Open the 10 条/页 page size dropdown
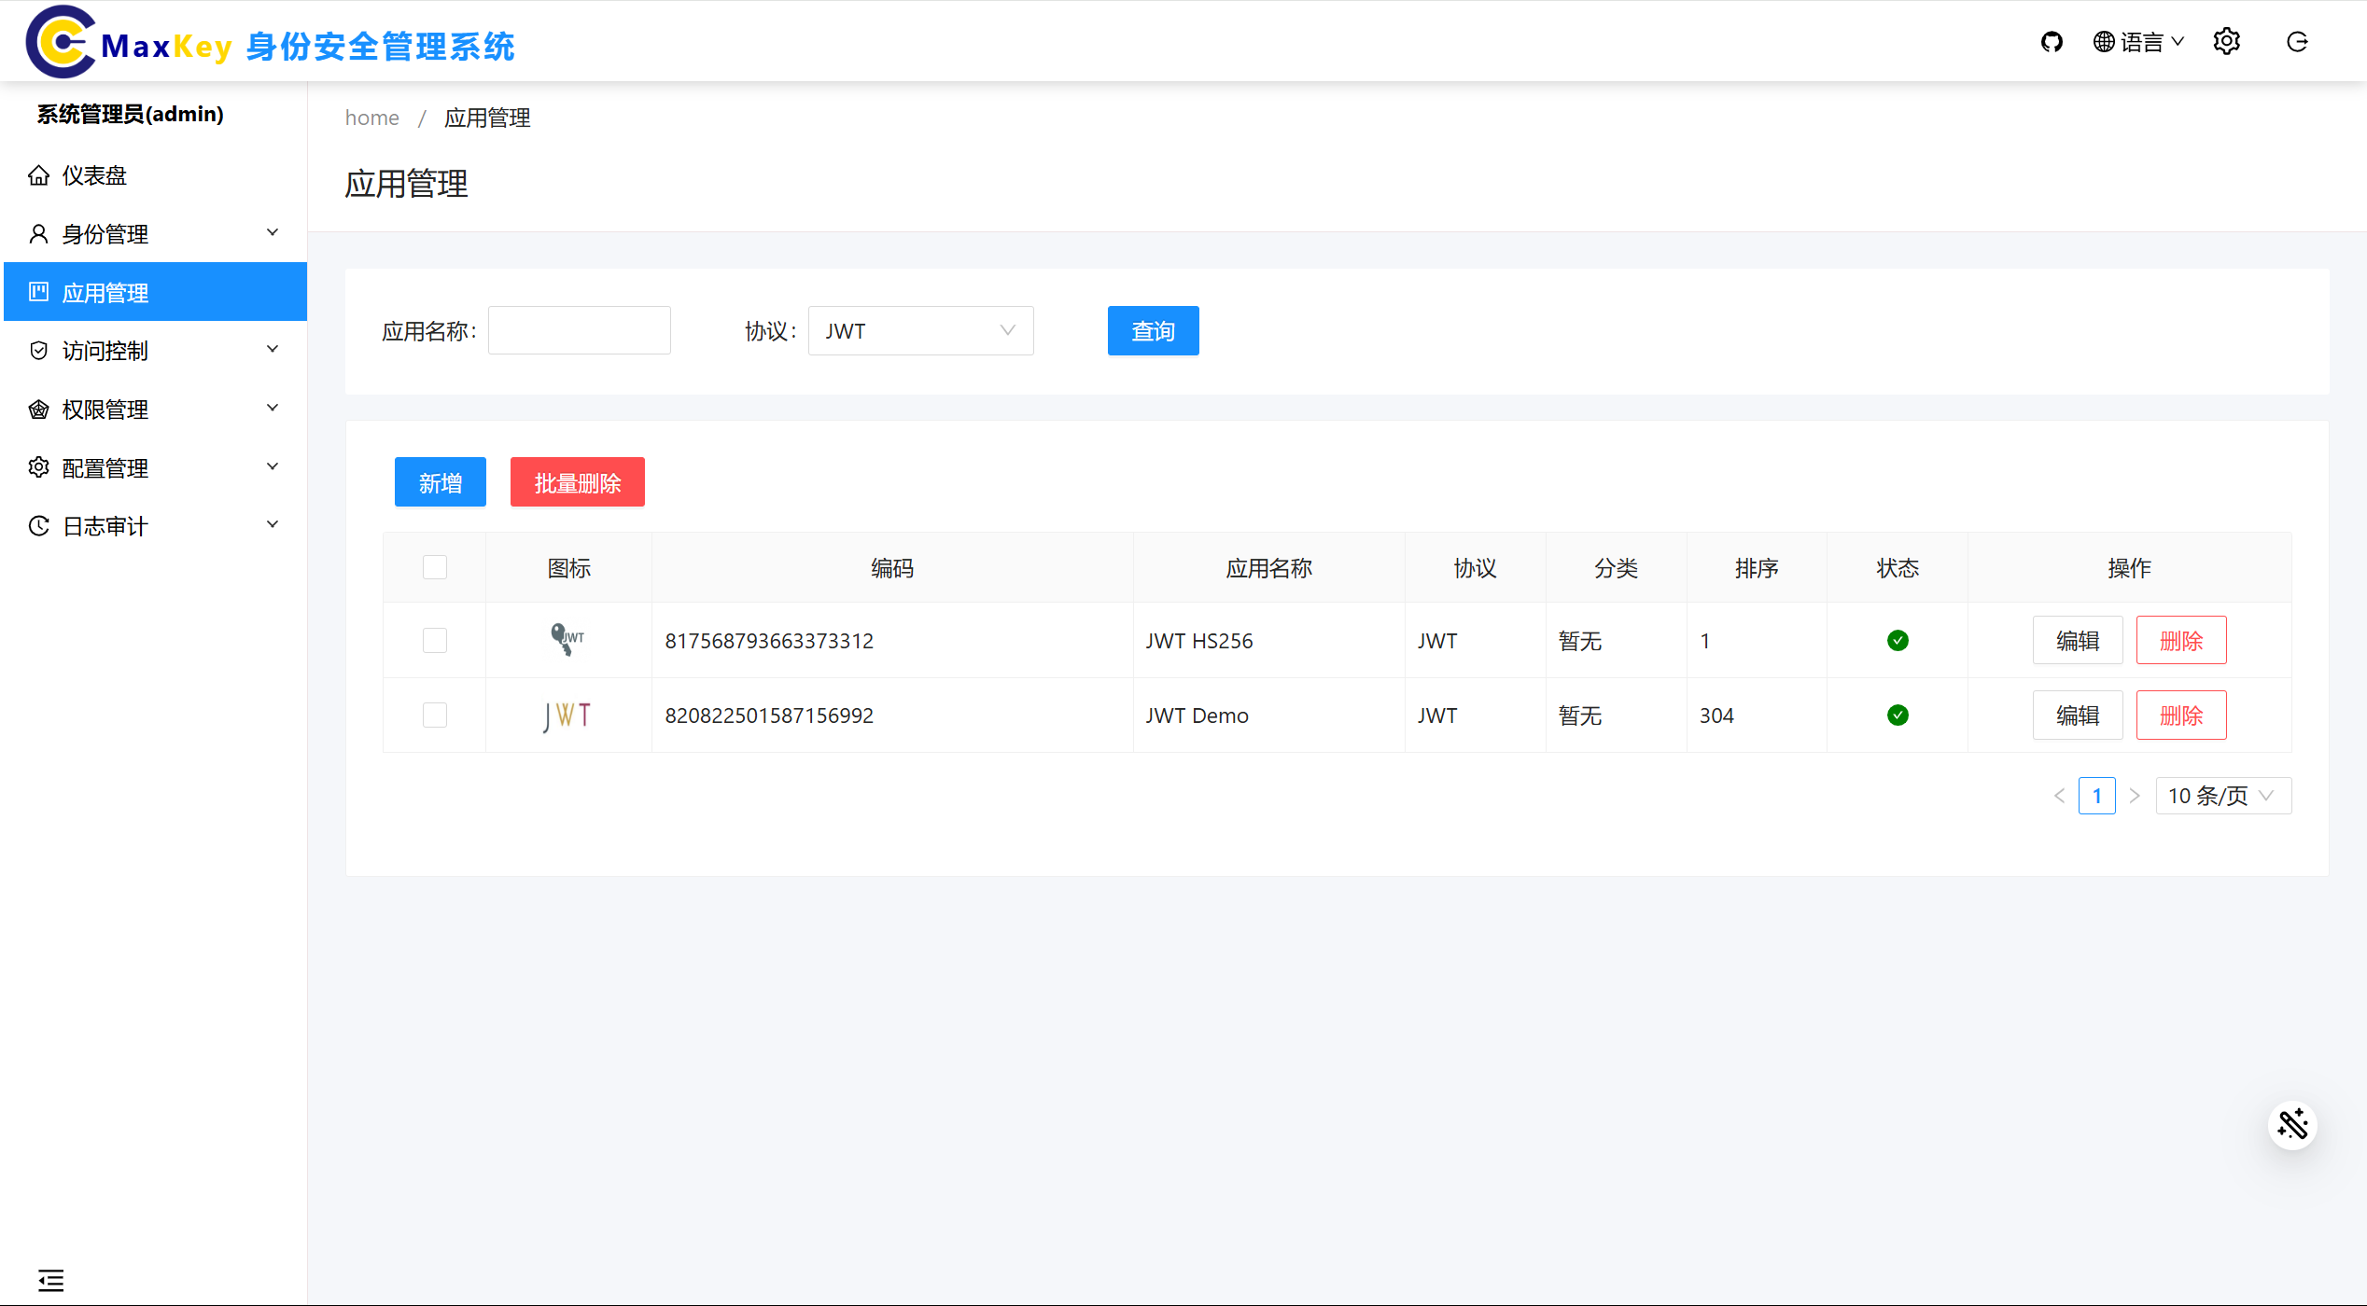The width and height of the screenshot is (2367, 1306). (x=2222, y=796)
